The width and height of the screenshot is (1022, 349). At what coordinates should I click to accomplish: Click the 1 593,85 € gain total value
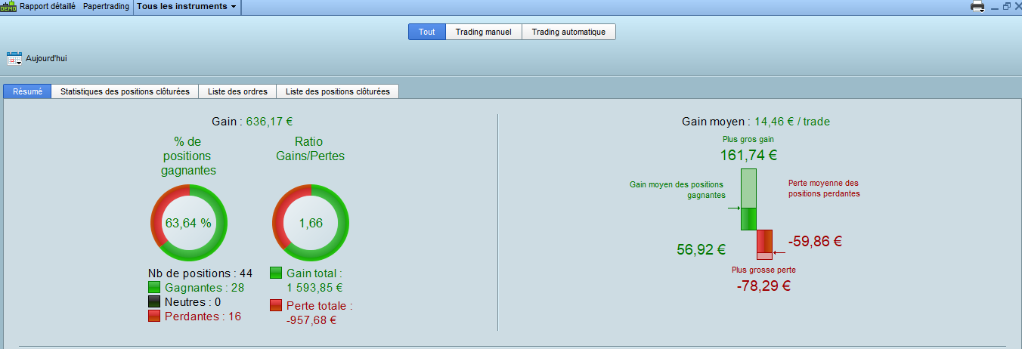pyautogui.click(x=314, y=287)
